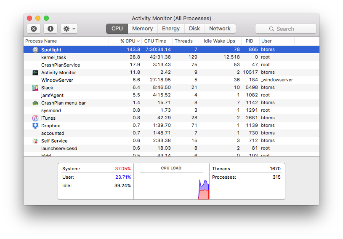The height and width of the screenshot is (239, 343).
Task: Click the Activity Monitor process icon
Action: click(35, 73)
